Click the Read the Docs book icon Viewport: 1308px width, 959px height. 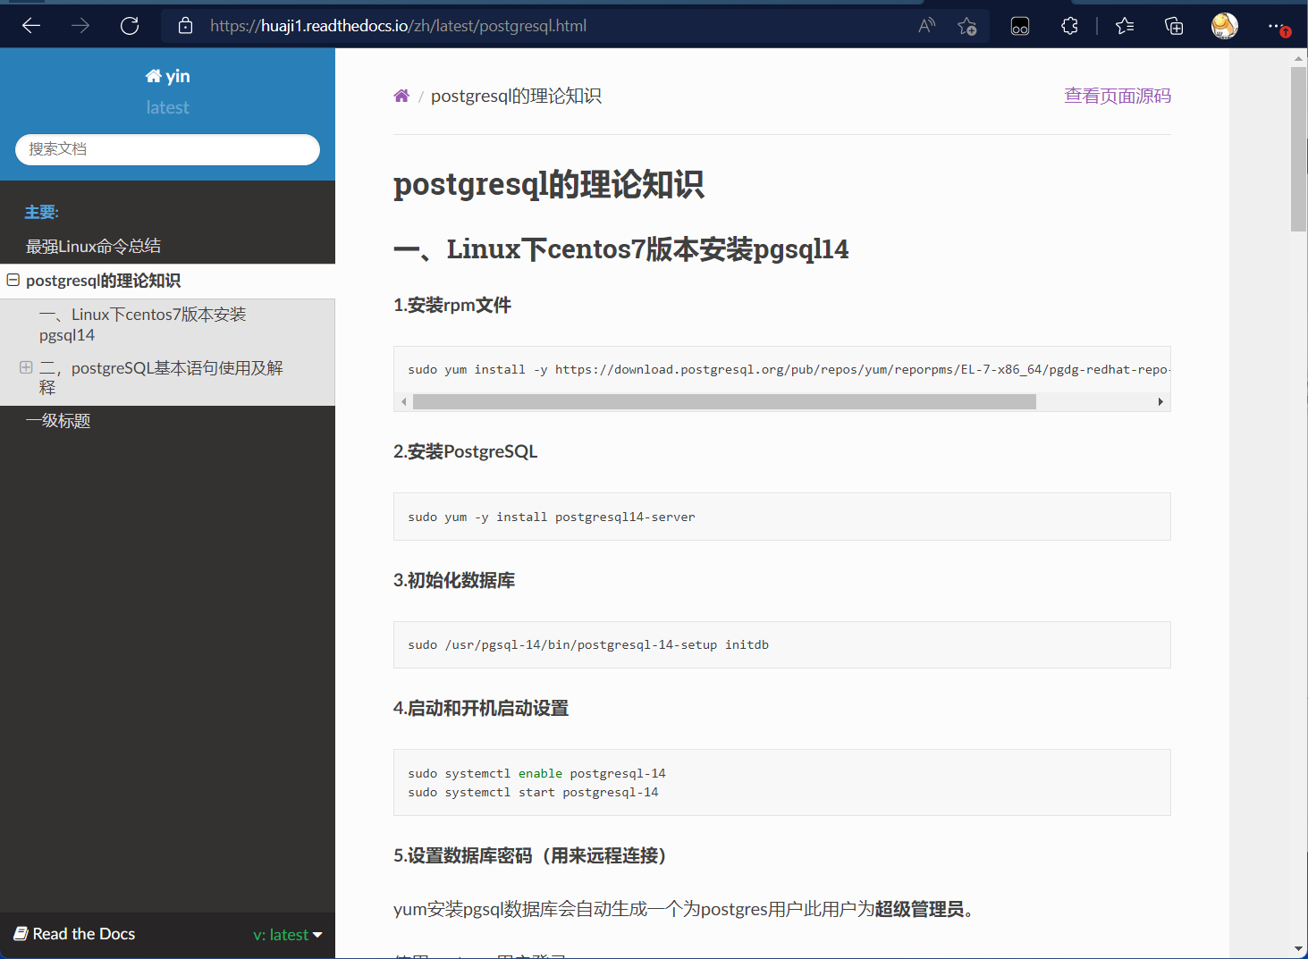click(21, 934)
